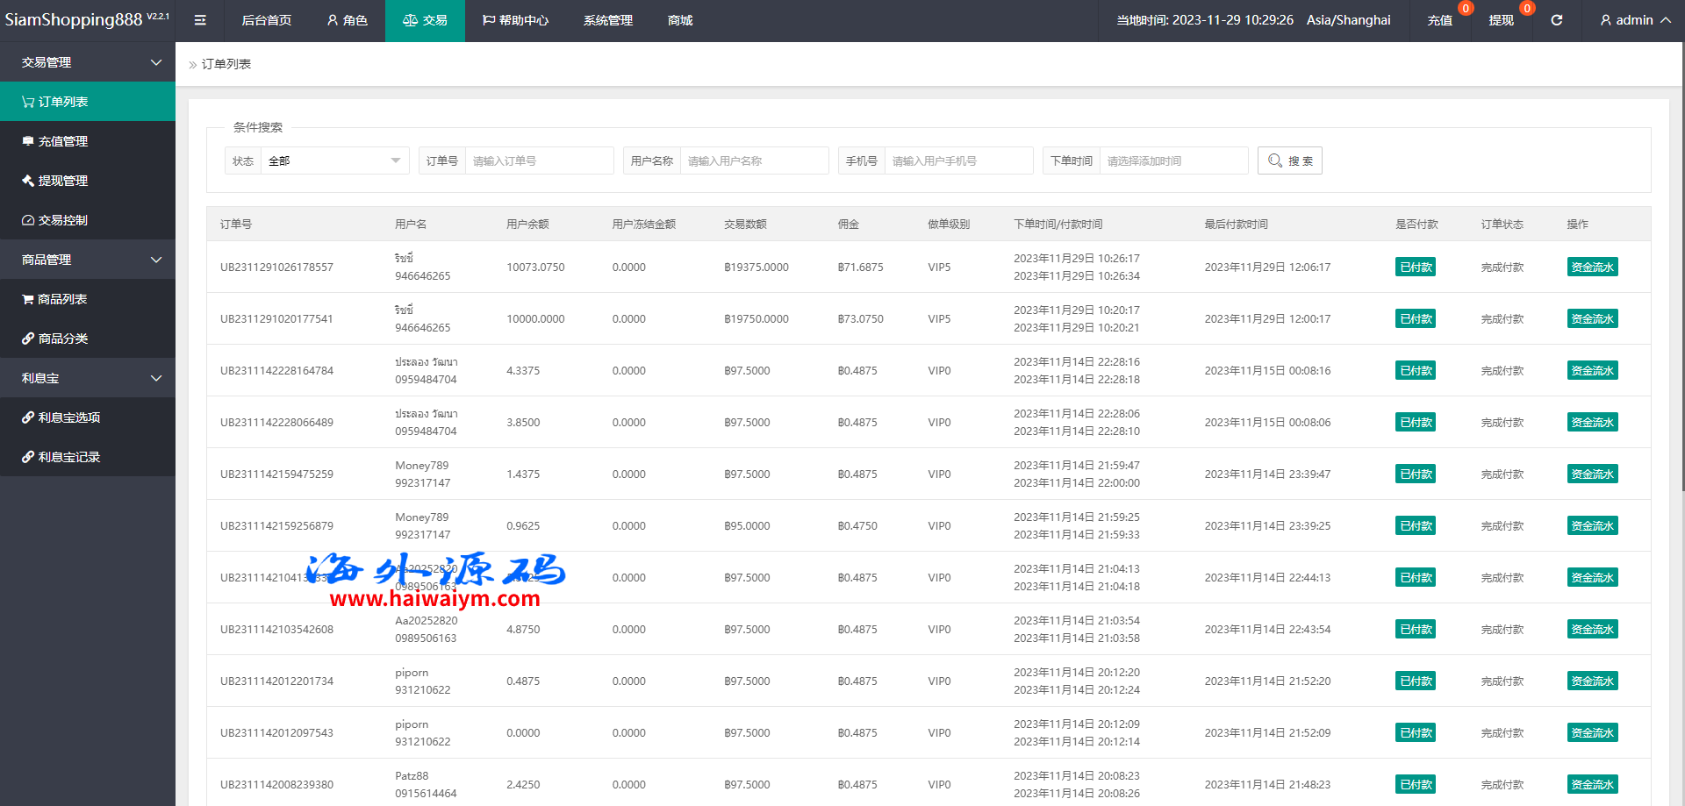Open 充值 notification badge item
Image resolution: width=1685 pixels, height=806 pixels.
pos(1439,20)
